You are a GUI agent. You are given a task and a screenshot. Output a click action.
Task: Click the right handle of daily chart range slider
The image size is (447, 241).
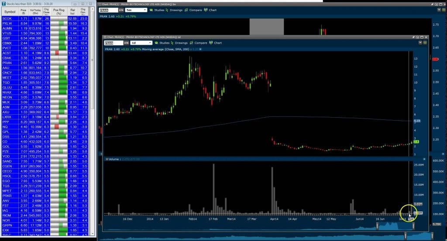click(413, 226)
